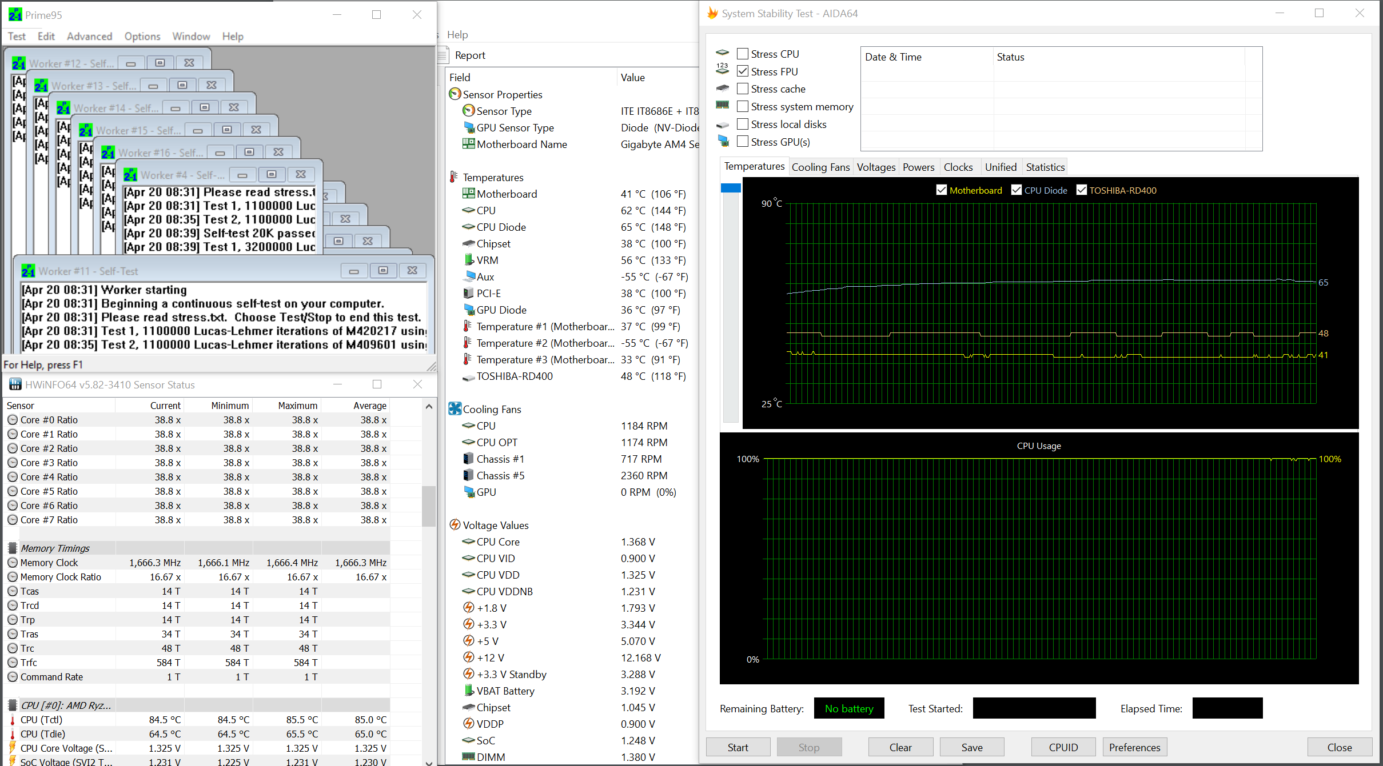Click the Worker #11 window icon
Viewport: 1383px width, 766px height.
(28, 271)
